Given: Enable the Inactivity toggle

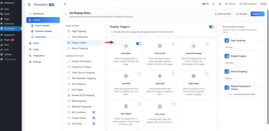Looking at the screenshot, I should (138, 74).
